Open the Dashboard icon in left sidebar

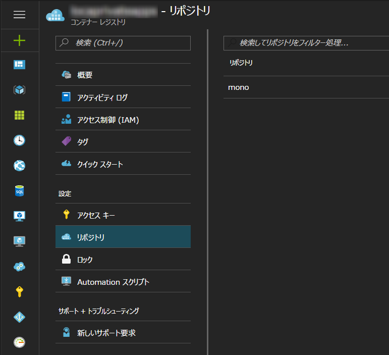coord(19,65)
